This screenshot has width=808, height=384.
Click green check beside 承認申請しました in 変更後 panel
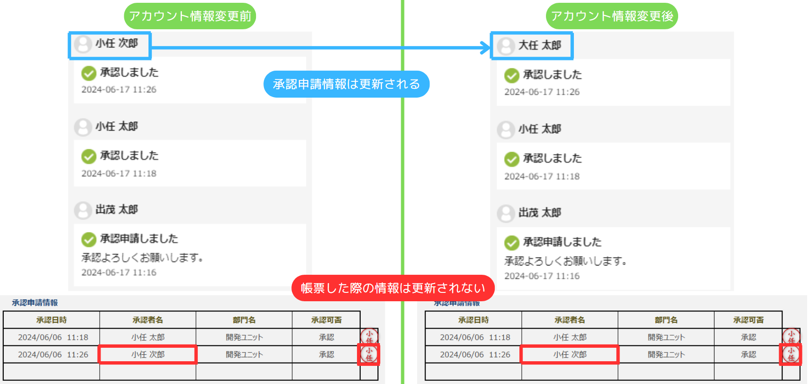512,243
